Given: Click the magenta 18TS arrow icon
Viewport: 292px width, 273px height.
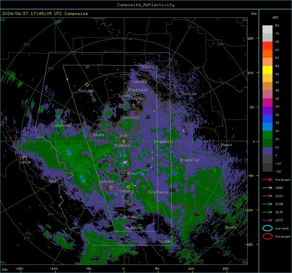Looking at the screenshot, I should pyautogui.click(x=267, y=220).
